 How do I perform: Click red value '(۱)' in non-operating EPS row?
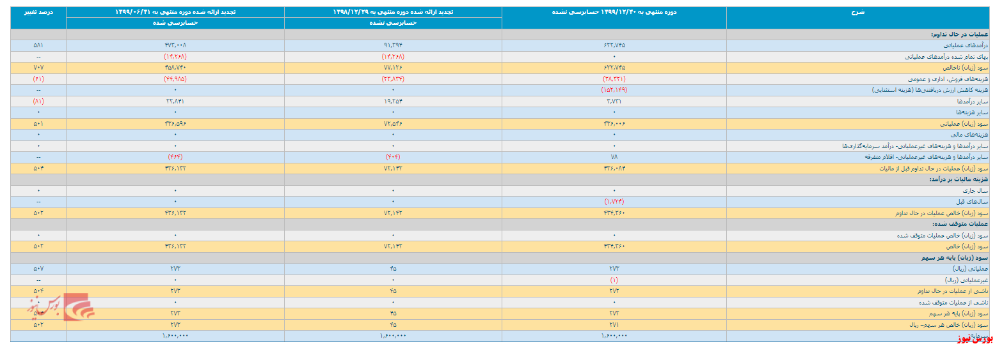614,280
